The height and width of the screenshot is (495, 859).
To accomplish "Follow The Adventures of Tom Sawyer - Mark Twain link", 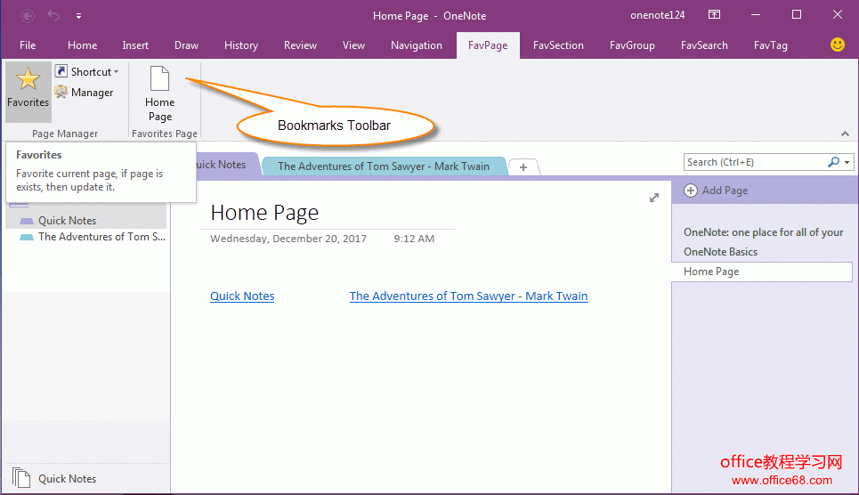I will (468, 296).
